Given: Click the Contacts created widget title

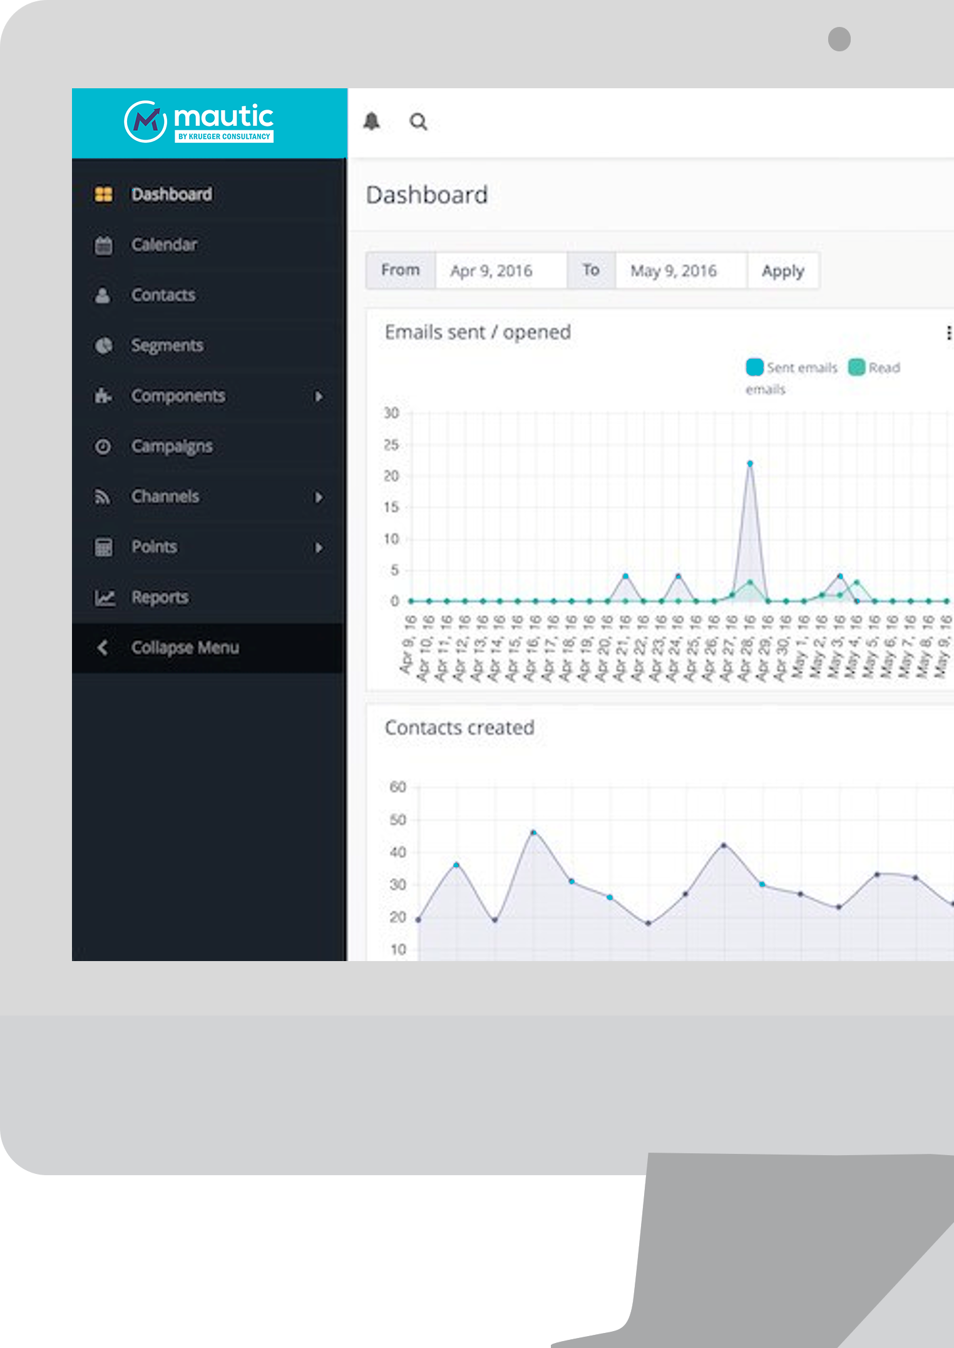Looking at the screenshot, I should click(x=459, y=728).
